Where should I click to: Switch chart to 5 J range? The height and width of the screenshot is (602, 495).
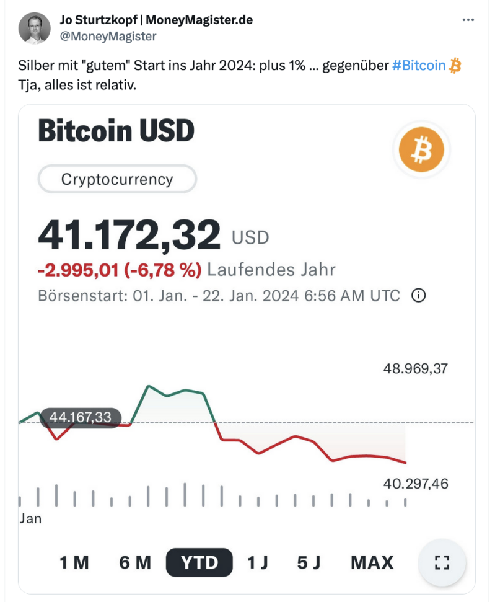[309, 563]
